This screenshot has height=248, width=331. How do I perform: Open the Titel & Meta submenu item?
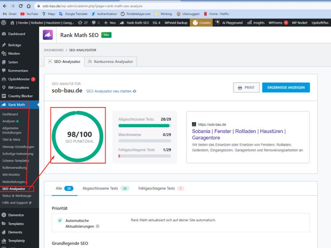pos(11,140)
